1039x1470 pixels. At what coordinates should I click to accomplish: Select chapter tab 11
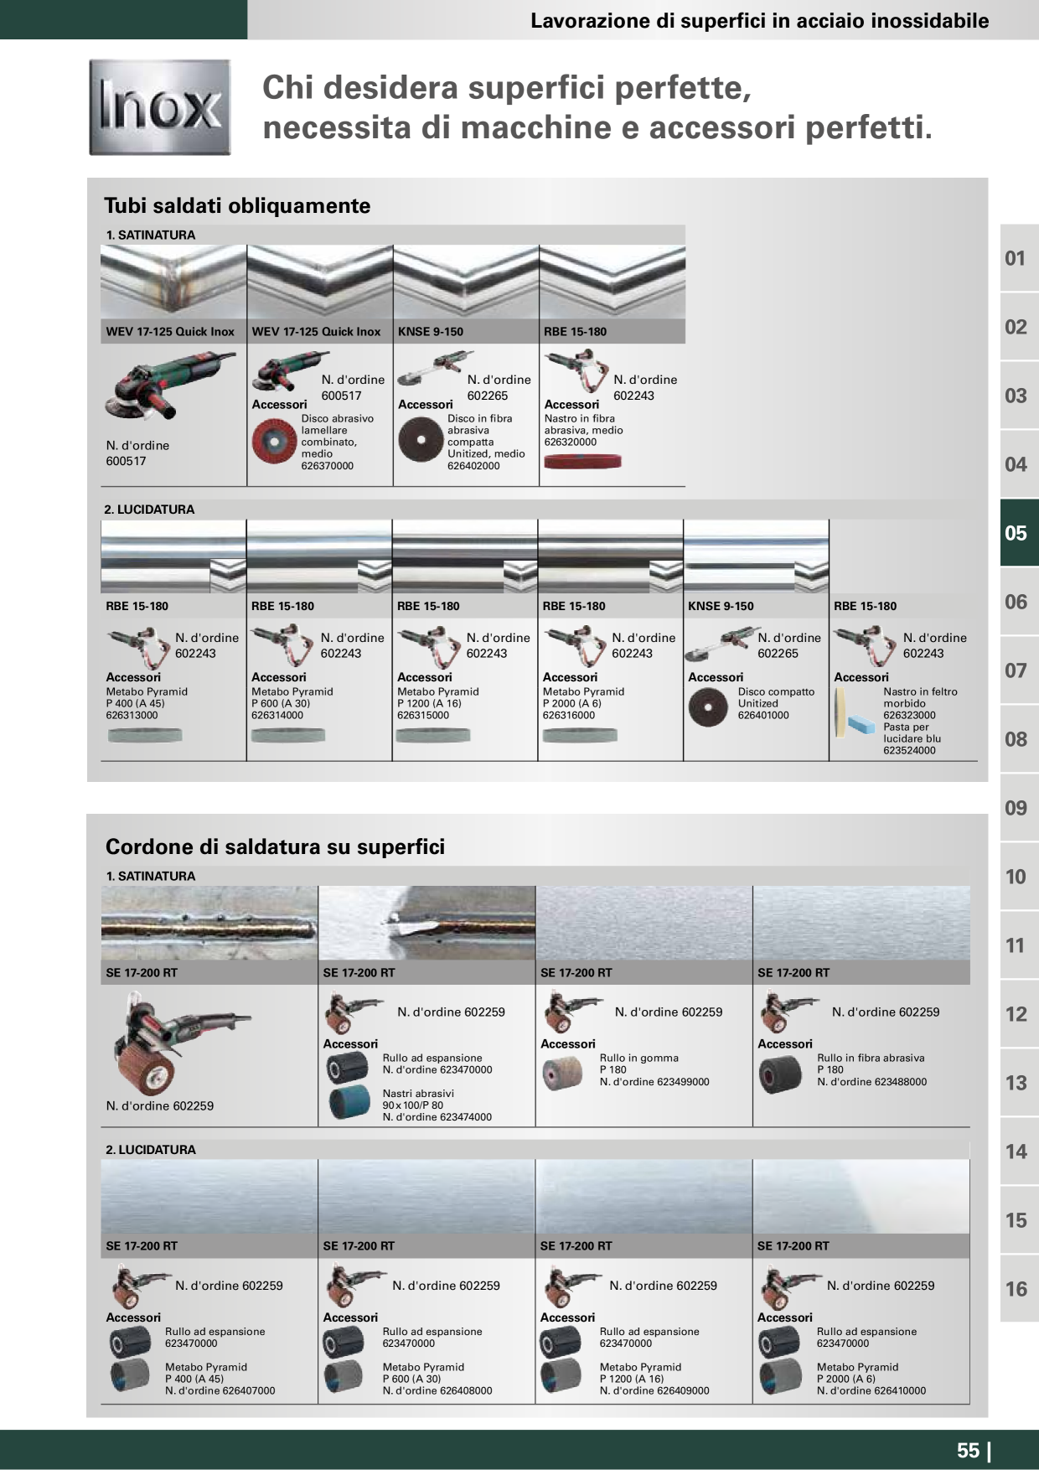point(1019,945)
